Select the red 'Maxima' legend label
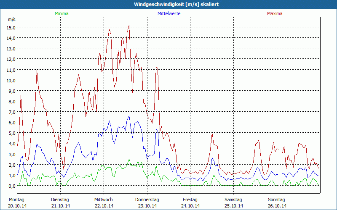 tap(275, 13)
